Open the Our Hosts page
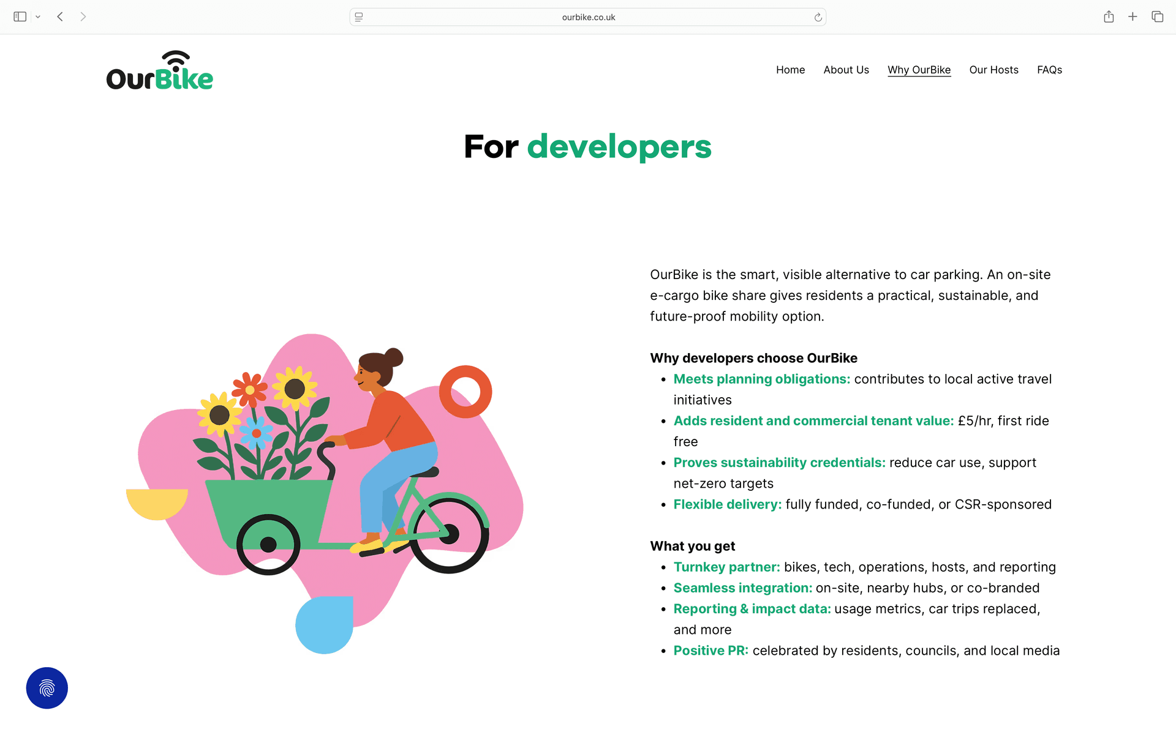 pos(993,70)
